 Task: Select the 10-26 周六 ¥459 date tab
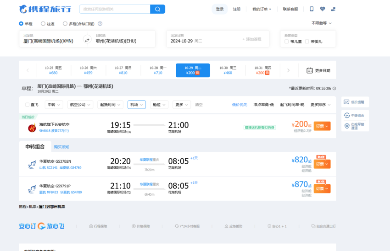pyautogui.click(x=88, y=70)
